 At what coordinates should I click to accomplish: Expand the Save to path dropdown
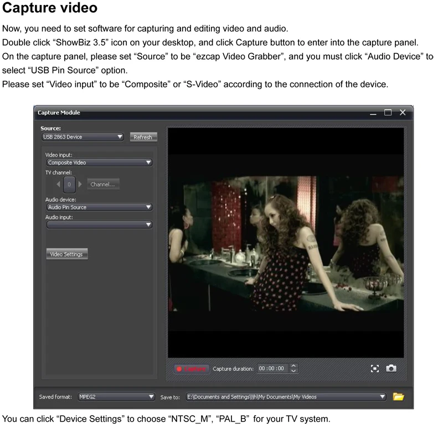[x=286, y=397]
